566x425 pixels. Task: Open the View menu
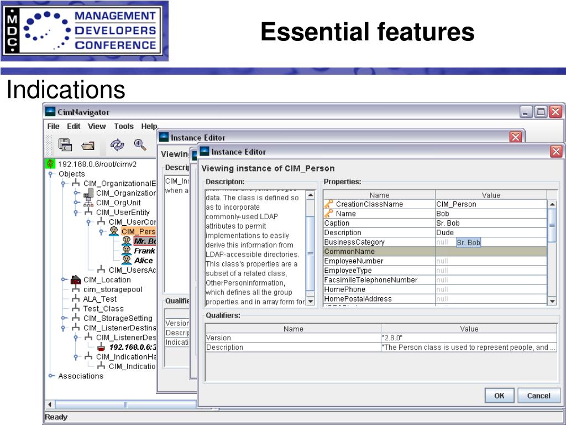pyautogui.click(x=97, y=126)
